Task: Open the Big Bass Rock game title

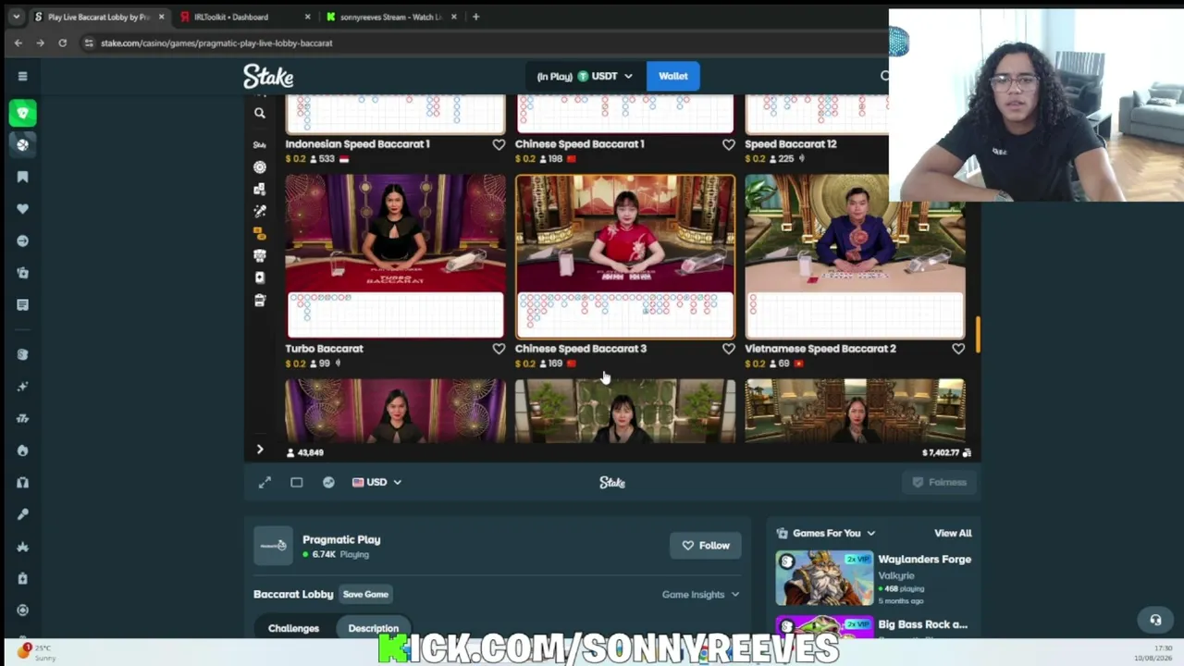Action: pos(923,624)
